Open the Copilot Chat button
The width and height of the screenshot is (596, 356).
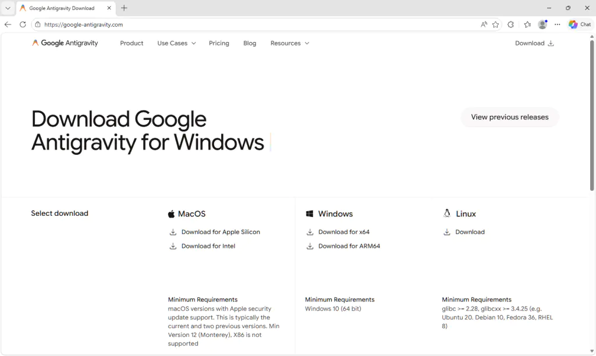tap(580, 24)
